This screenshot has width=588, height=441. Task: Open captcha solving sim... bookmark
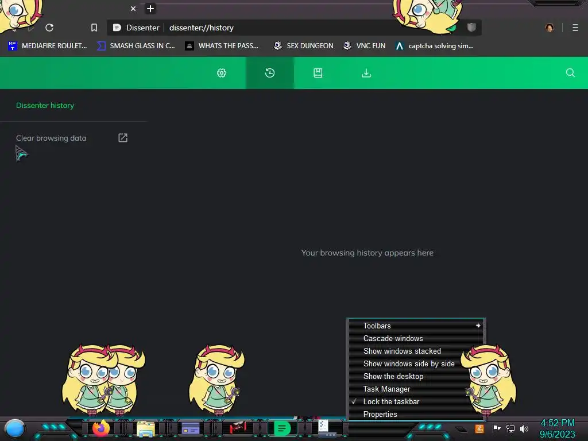pyautogui.click(x=434, y=46)
